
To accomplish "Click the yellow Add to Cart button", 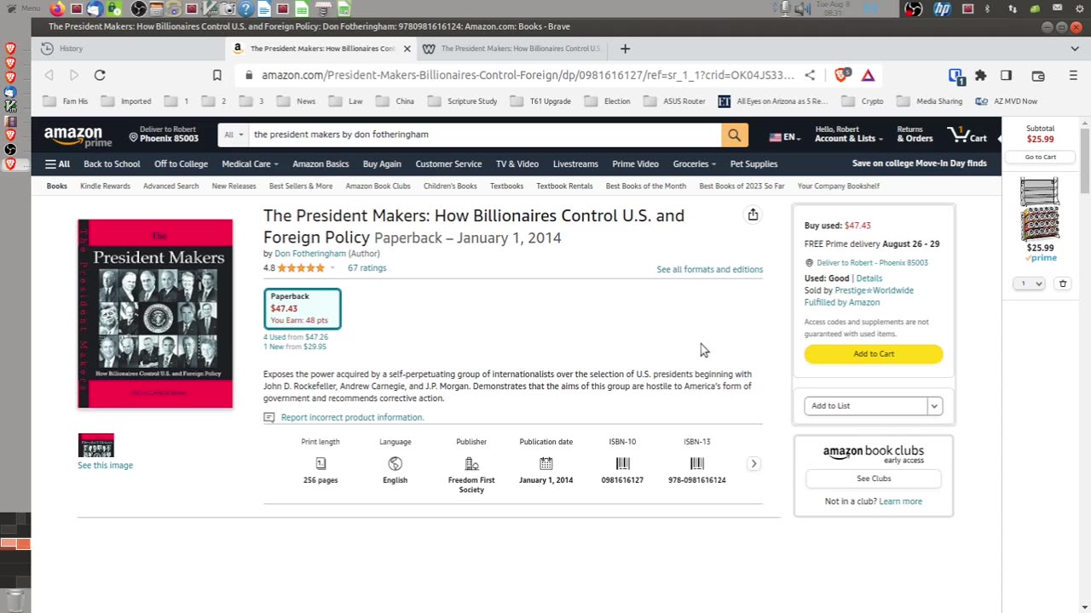I will point(874,354).
